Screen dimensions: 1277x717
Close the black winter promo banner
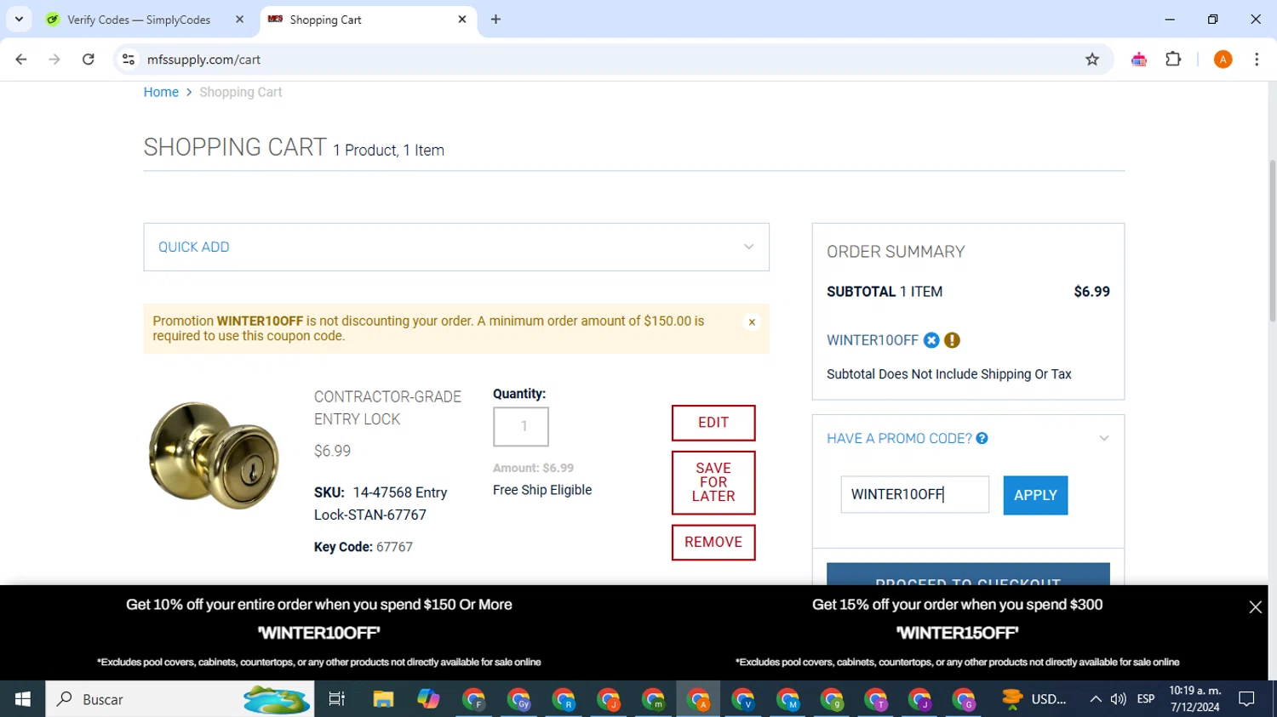coord(1255,606)
